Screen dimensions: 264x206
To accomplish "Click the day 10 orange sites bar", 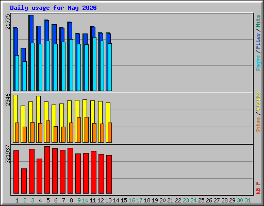I will 87,130.
